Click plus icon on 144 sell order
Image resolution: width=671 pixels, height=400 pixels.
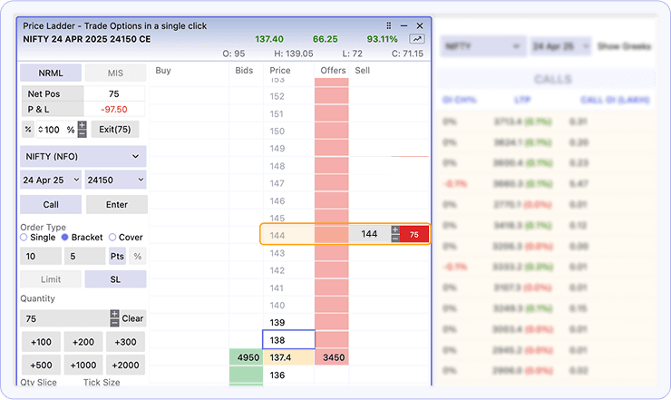click(394, 230)
